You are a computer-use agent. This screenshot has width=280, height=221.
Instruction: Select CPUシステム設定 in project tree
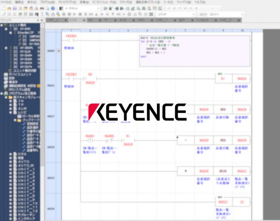pyautogui.click(x=20, y=90)
